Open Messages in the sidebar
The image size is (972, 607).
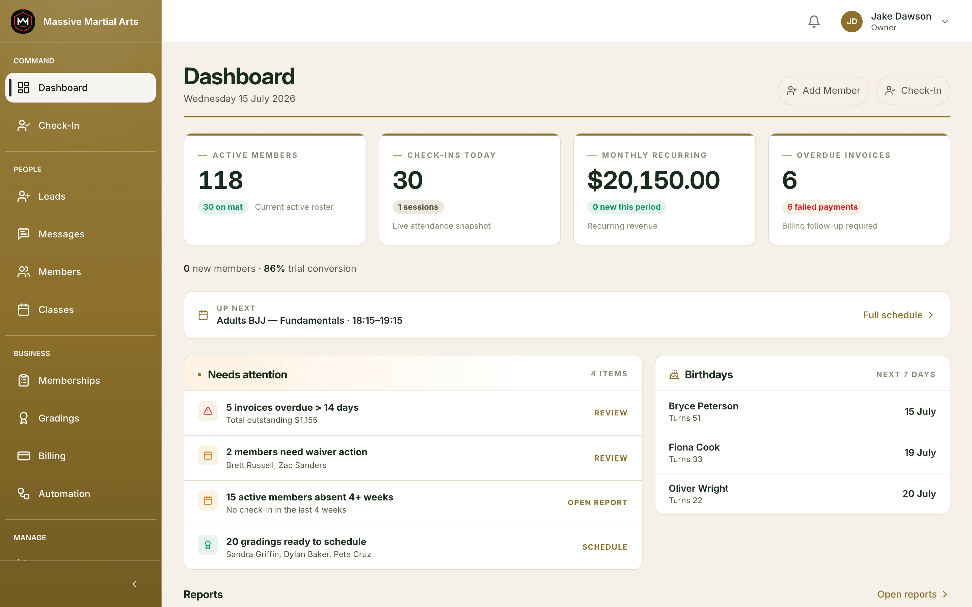(80, 234)
